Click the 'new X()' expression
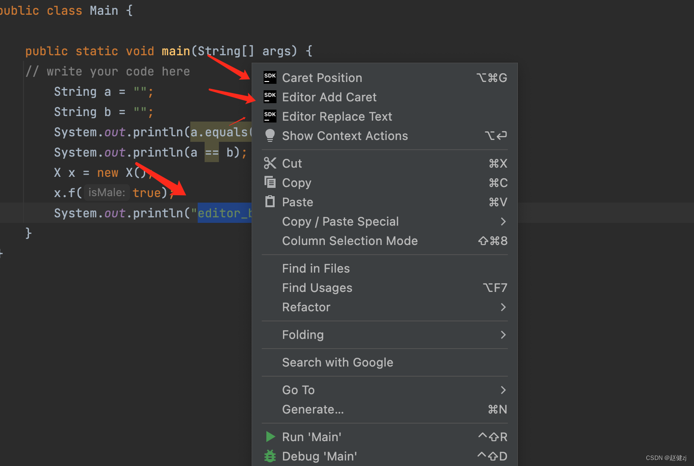 tap(121, 173)
